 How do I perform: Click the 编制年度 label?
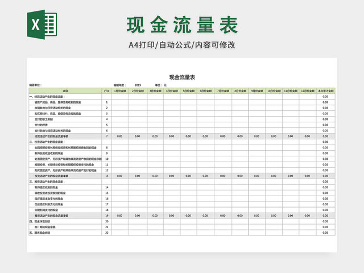[x=119, y=85]
